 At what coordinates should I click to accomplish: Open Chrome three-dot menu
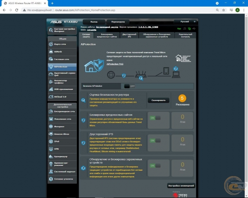coord(244,10)
